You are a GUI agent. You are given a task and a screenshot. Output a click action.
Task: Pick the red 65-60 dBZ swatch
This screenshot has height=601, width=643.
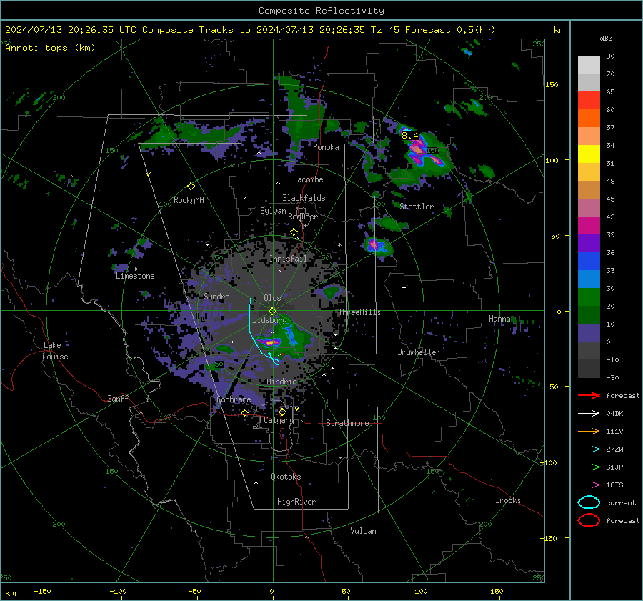(x=589, y=101)
